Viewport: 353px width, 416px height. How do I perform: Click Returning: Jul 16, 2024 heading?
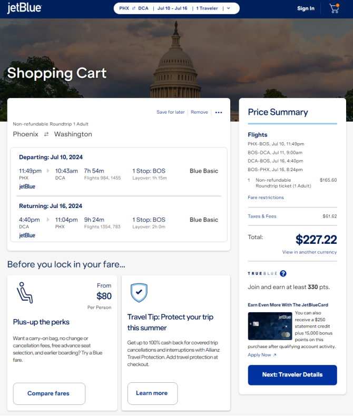coord(51,206)
